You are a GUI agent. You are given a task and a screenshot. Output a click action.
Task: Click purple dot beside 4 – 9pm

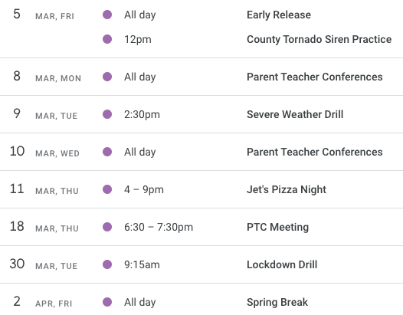(107, 189)
